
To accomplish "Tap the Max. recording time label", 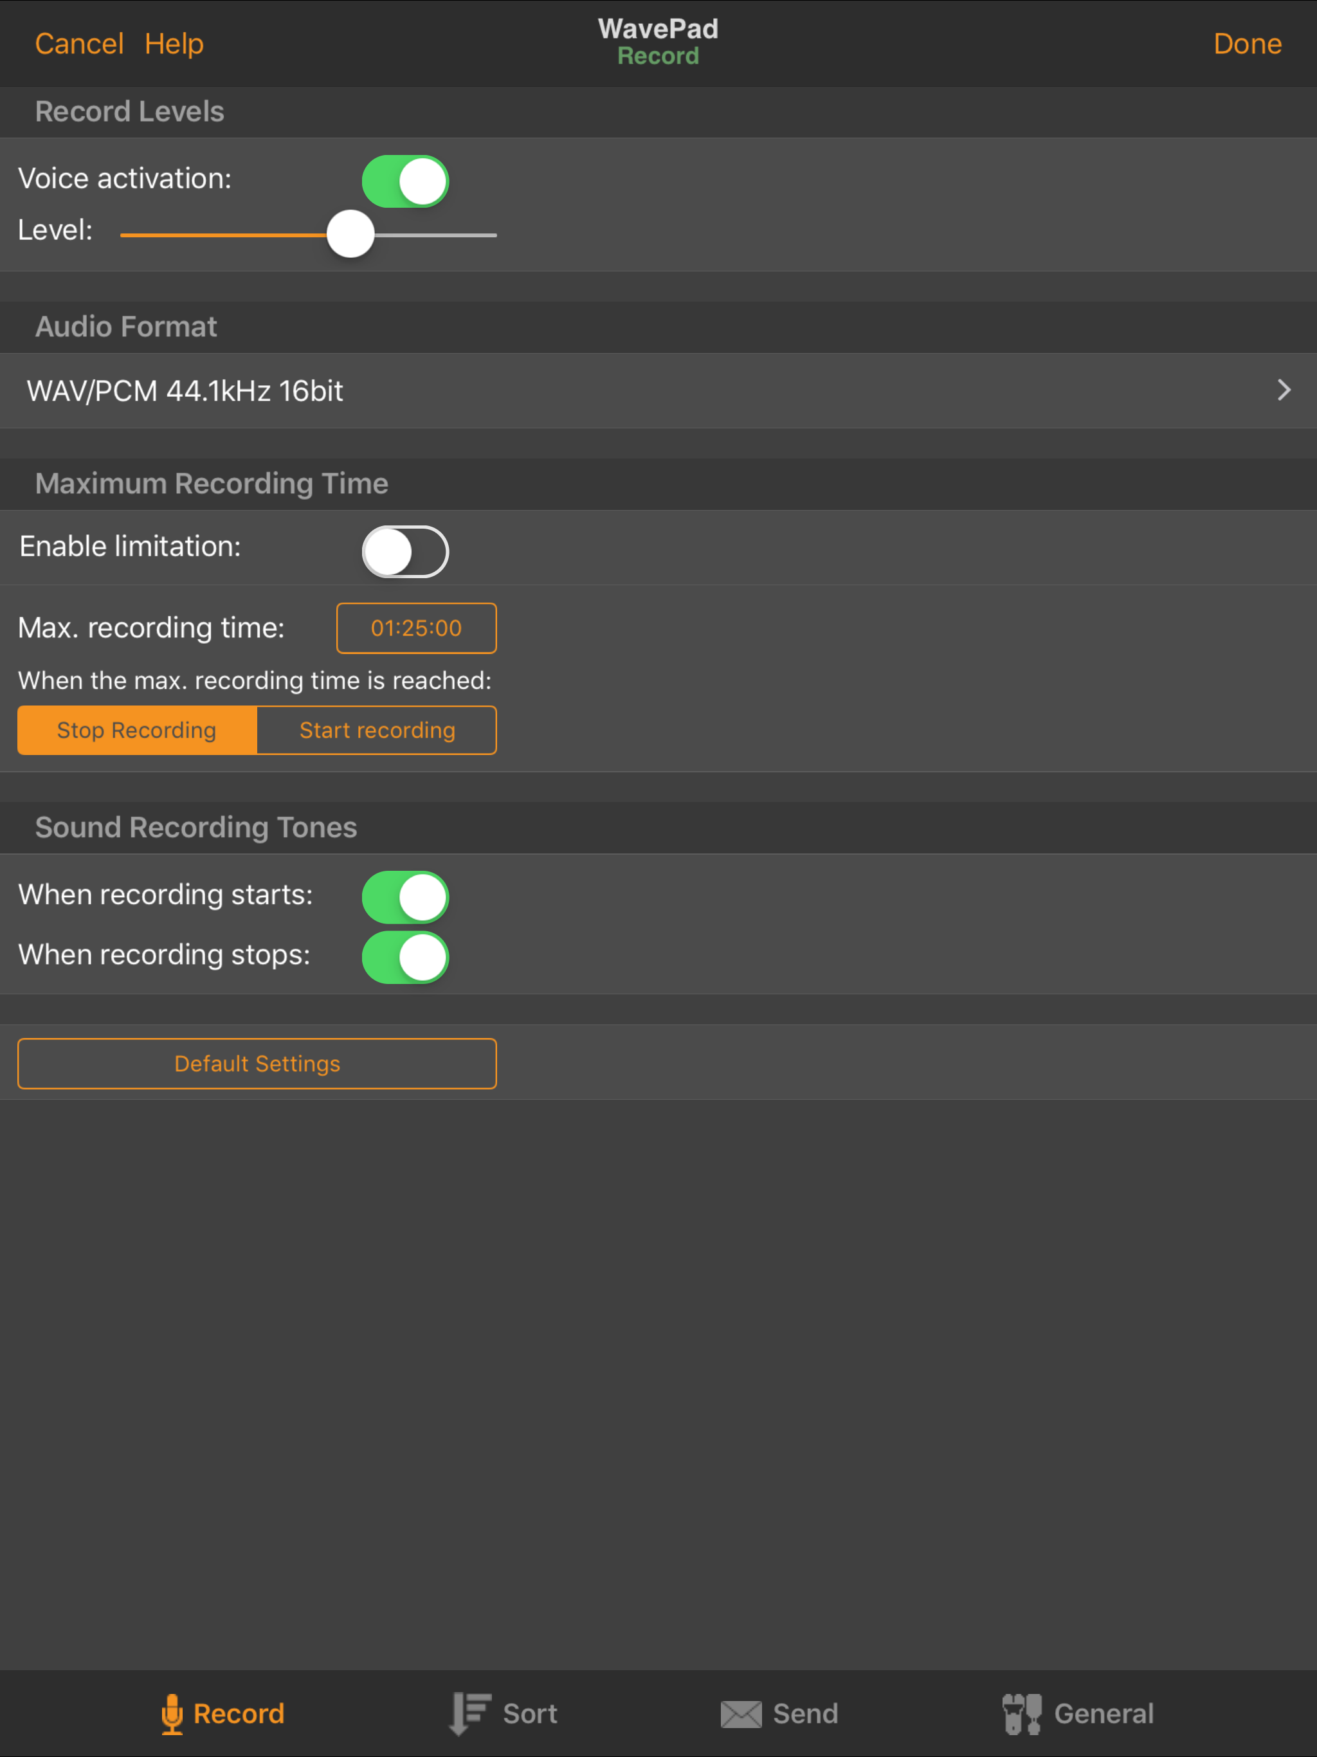I will pyautogui.click(x=151, y=628).
